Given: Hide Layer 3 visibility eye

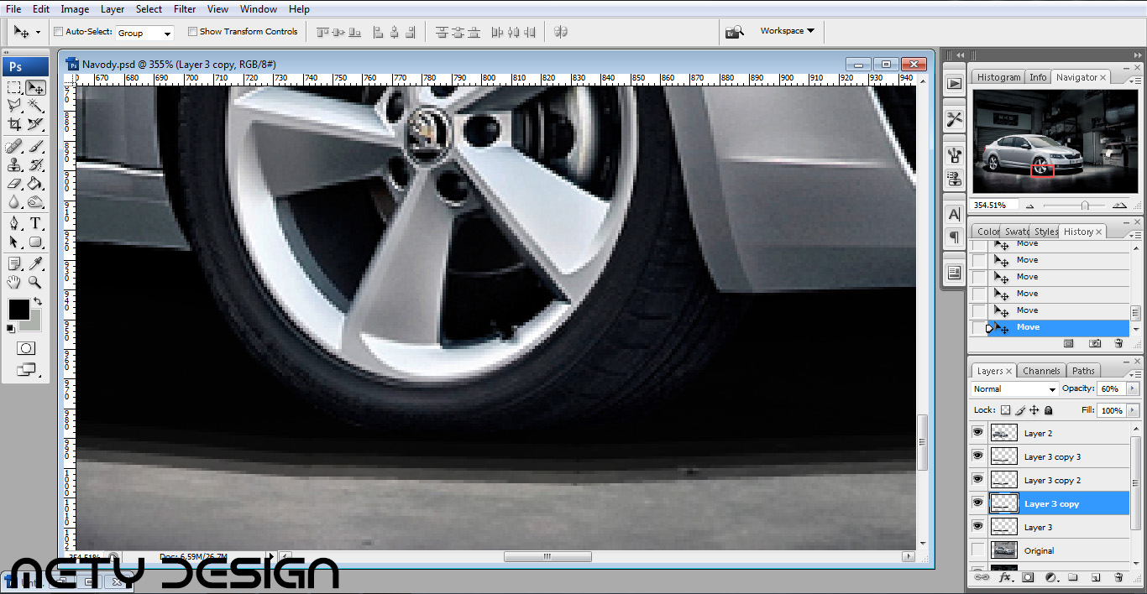Looking at the screenshot, I should (977, 527).
